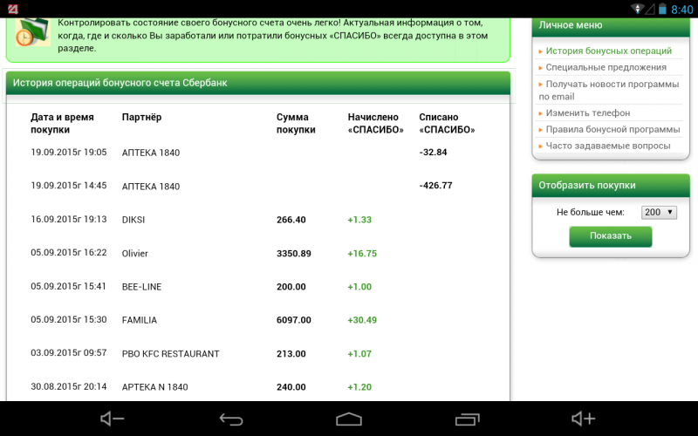Tap the Wi-Fi status icon
The height and width of the screenshot is (436, 698).
pyautogui.click(x=638, y=9)
